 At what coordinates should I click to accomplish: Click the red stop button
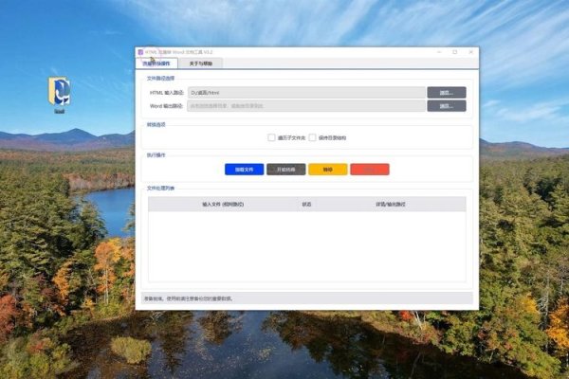(x=370, y=170)
